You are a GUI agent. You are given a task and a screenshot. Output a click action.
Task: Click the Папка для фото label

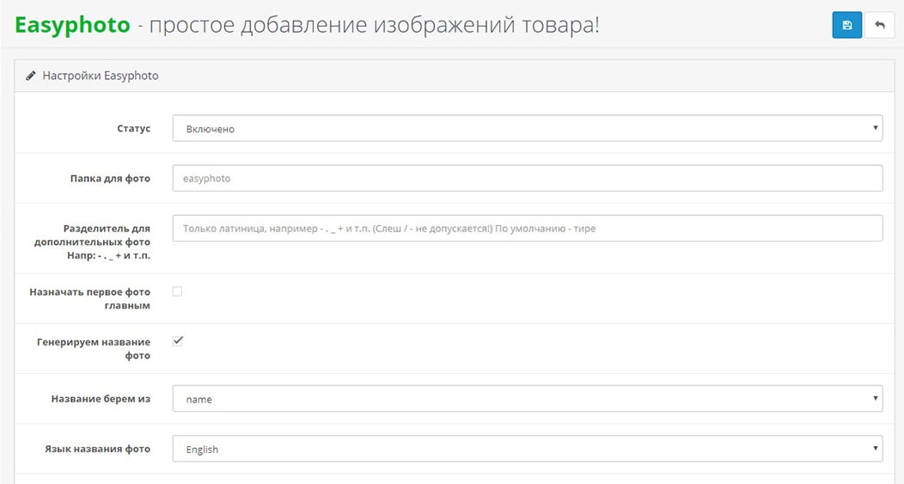(x=110, y=178)
